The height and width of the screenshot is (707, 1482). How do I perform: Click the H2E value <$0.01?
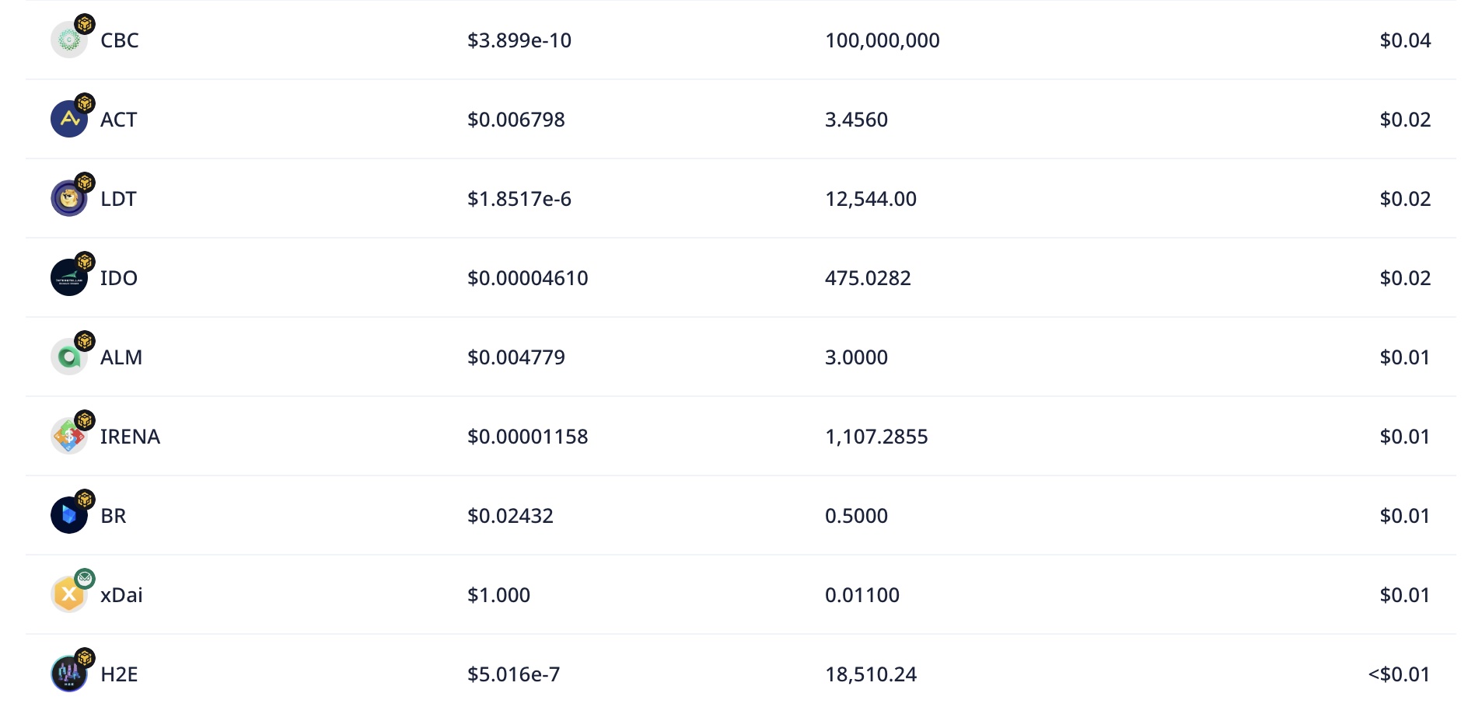pos(1398,674)
